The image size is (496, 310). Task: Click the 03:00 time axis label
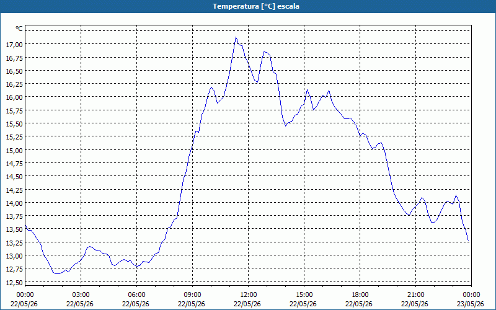point(81,295)
